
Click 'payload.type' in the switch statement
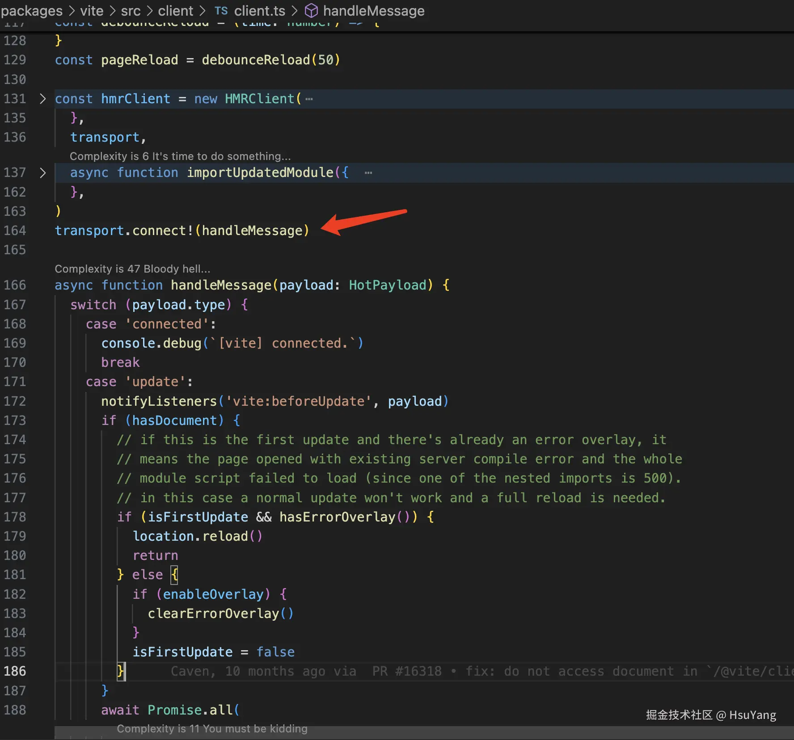point(178,305)
